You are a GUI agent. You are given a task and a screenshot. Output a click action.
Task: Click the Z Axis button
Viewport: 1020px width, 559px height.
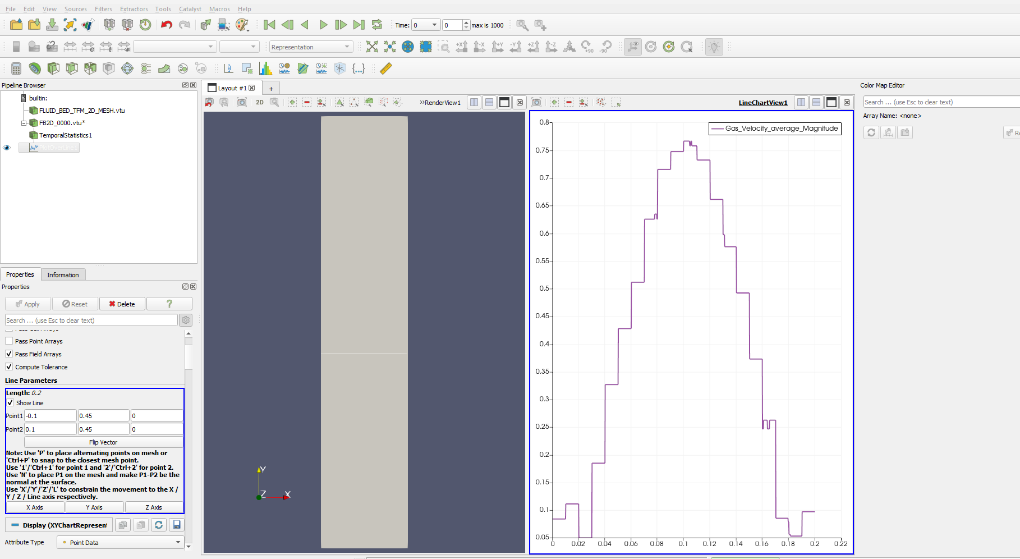click(x=154, y=507)
